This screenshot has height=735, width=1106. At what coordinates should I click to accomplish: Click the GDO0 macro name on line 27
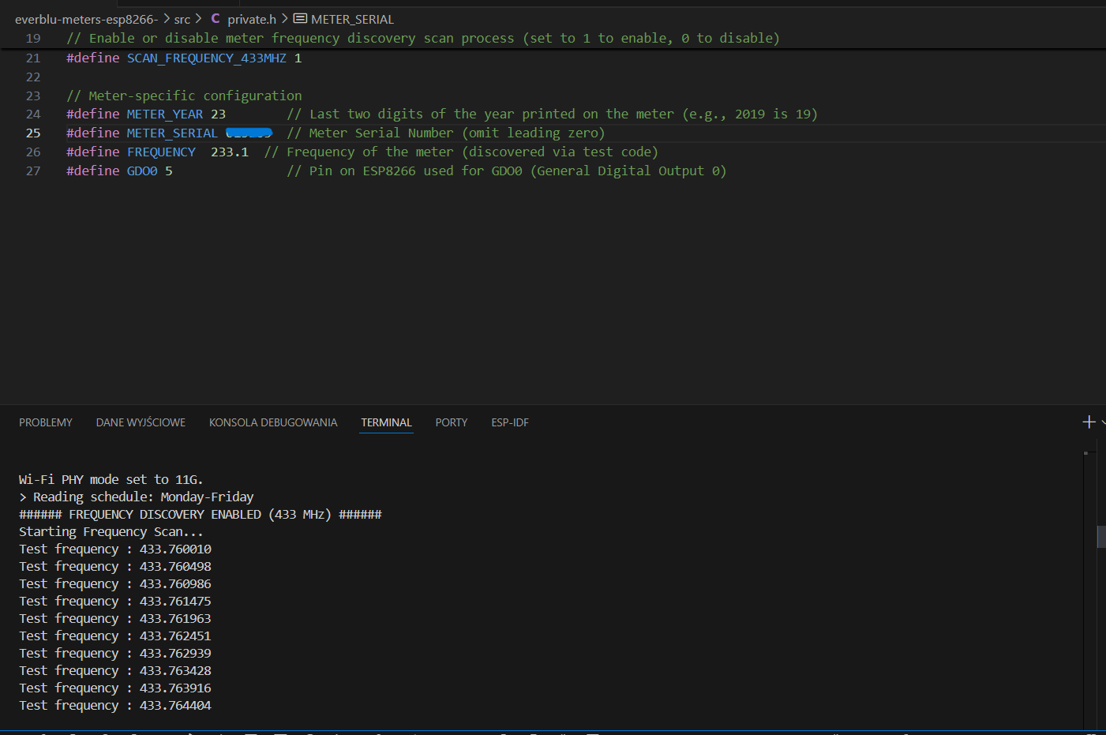142,171
